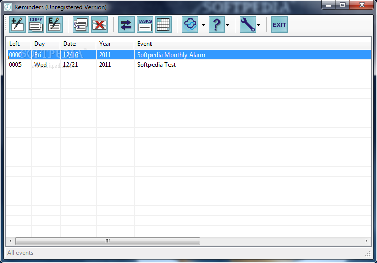Close the Reminders window
The image size is (377, 263).
(362, 5)
